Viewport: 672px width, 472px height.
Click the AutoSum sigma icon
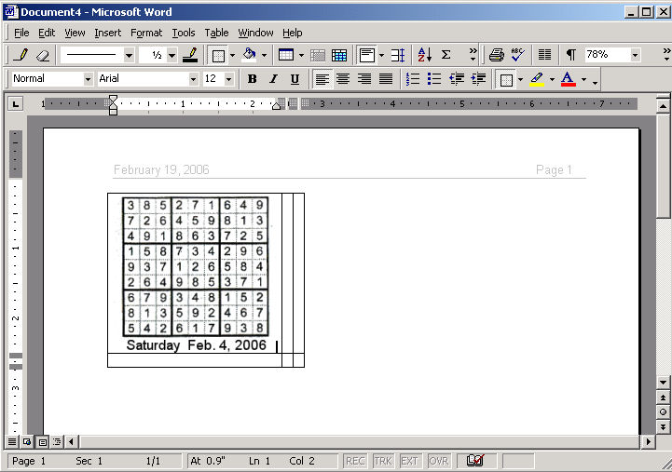[x=446, y=56]
